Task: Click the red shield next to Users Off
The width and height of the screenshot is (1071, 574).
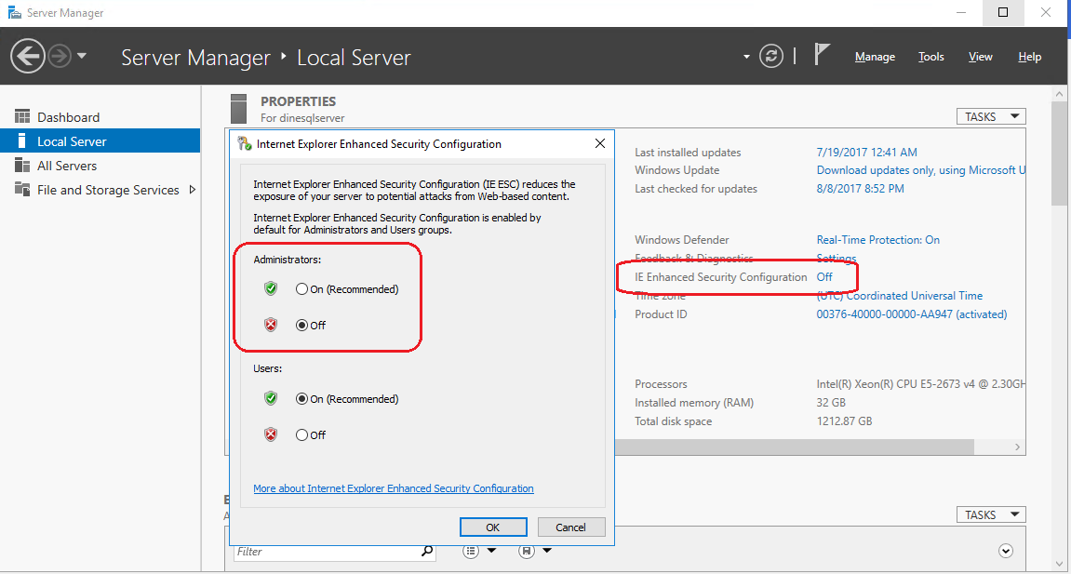Action: pyautogui.click(x=271, y=434)
